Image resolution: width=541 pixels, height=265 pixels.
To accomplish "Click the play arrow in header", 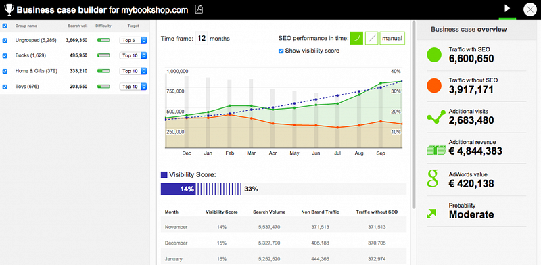I will 507,8.
